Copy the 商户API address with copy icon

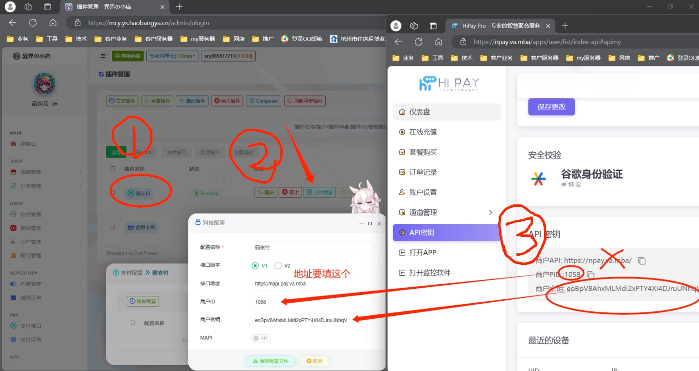642,261
